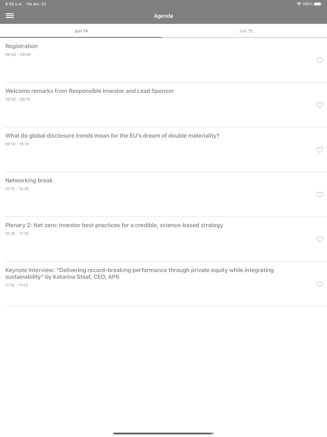Open Welcome remarks from Responsible Investor session
Image resolution: width=327 pixels, height=437 pixels.
[89, 91]
